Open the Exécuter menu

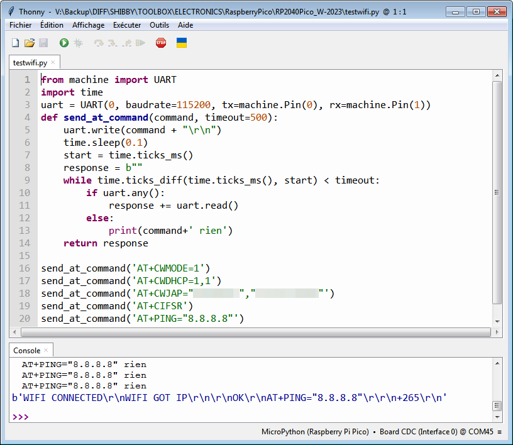pos(127,25)
